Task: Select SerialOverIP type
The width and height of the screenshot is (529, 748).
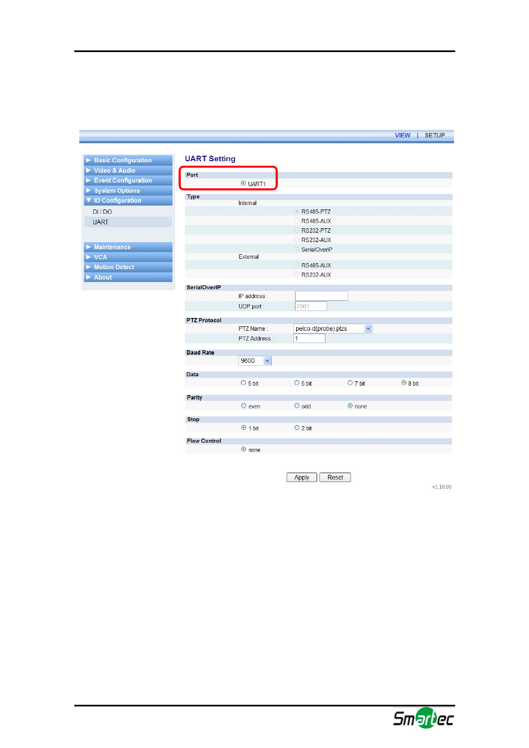Action: [297, 249]
